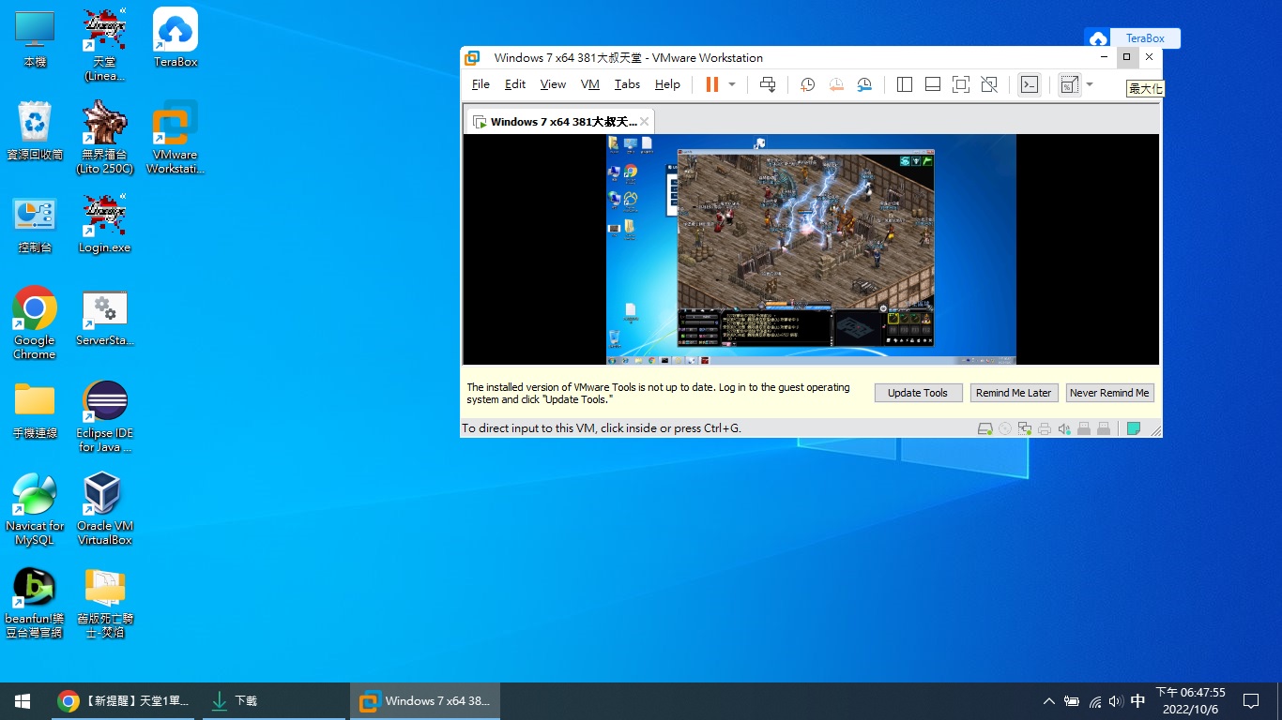This screenshot has width=1282, height=720.
Task: Select the 本機 desktop icon
Action: point(35,38)
